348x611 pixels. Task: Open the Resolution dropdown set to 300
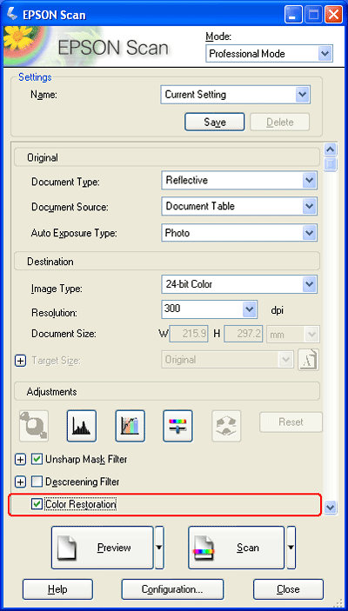[x=209, y=309]
